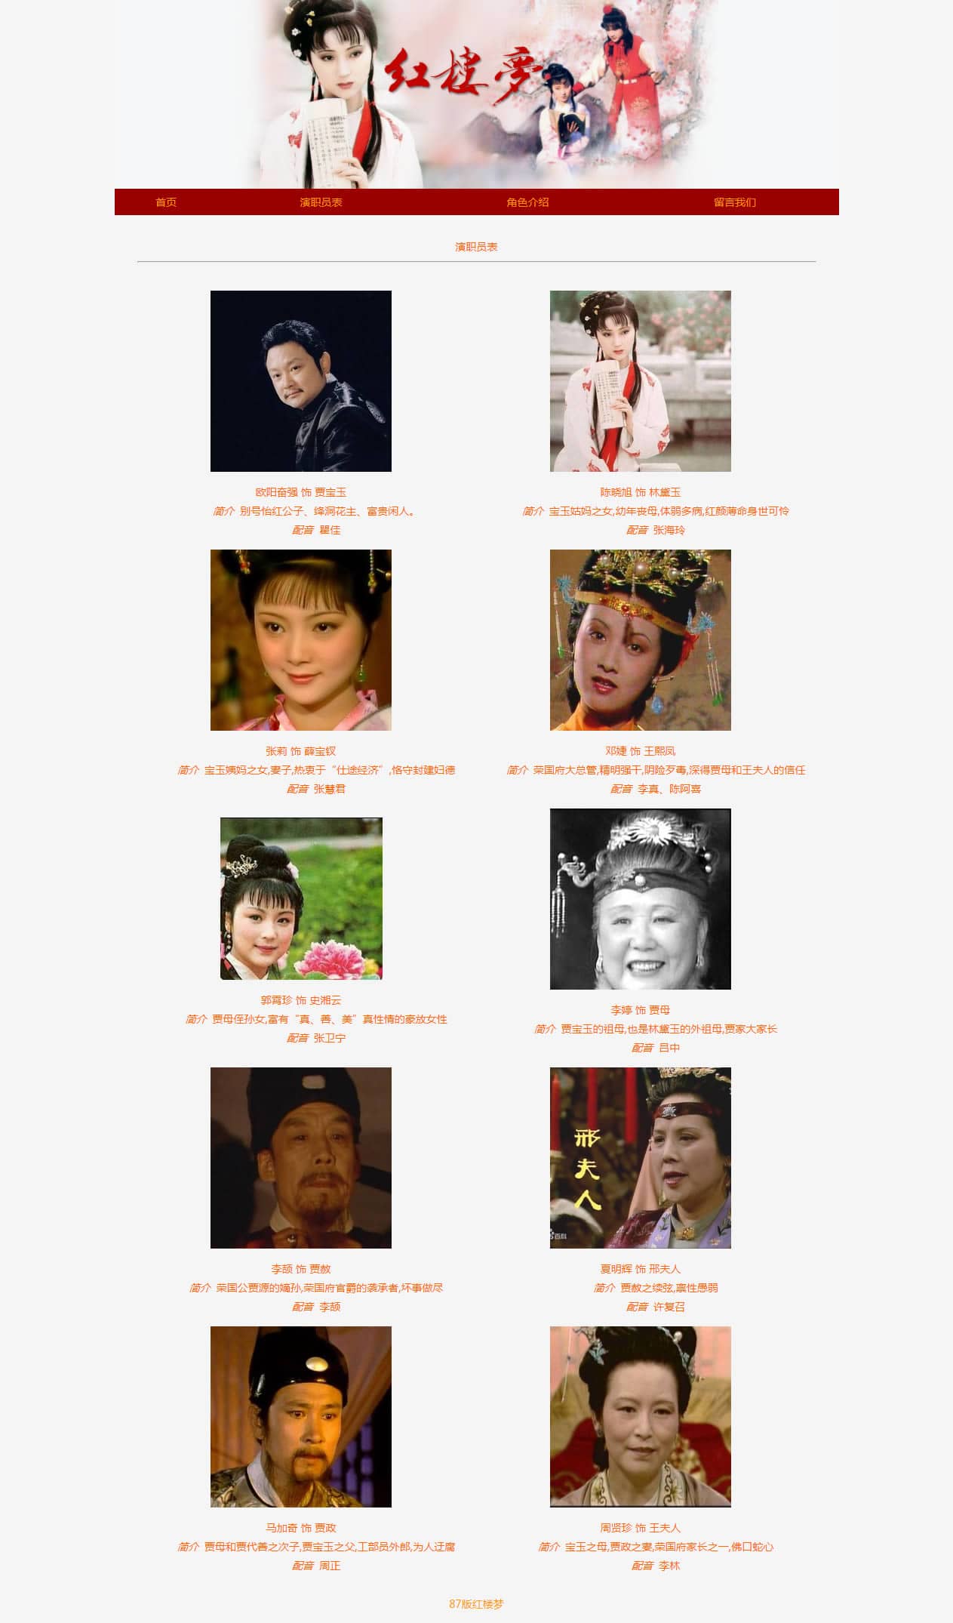953x1623 pixels.
Task: Select the black-and-white 李婷 贾母 photo
Action: point(641,899)
